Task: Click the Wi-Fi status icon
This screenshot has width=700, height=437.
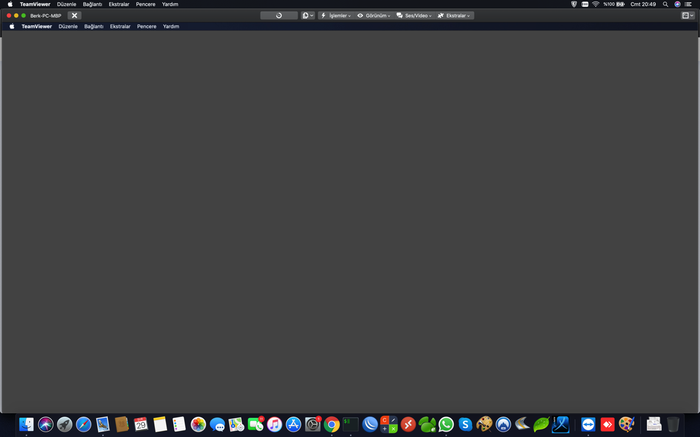Action: point(595,4)
